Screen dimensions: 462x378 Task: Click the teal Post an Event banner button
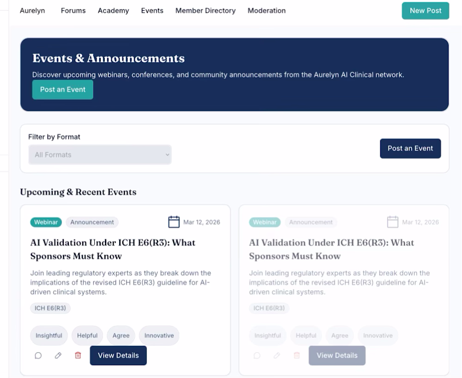63,90
